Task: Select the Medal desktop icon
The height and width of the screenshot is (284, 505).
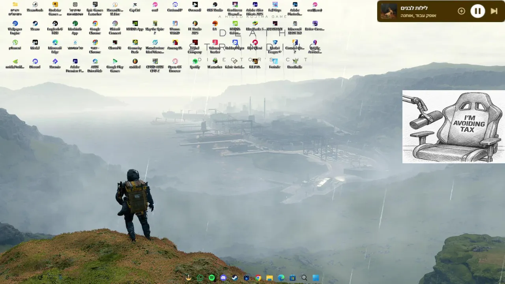Action: pos(35,45)
